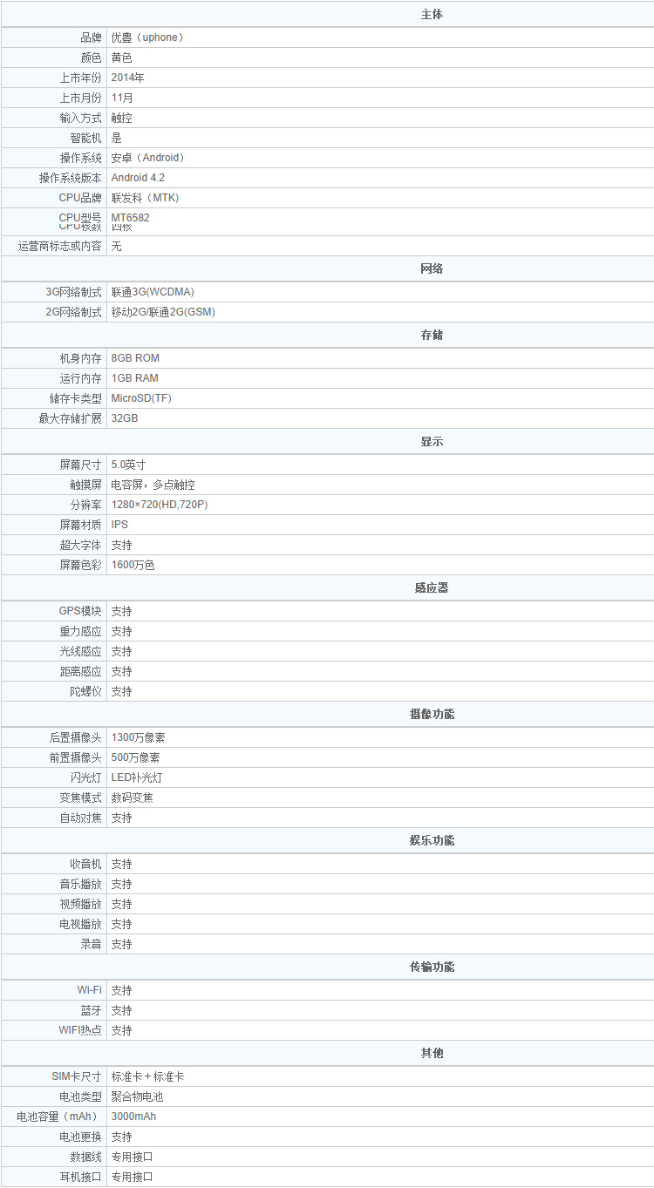Click the '收音机' row label
The width and height of the screenshot is (654, 1188).
tap(85, 864)
